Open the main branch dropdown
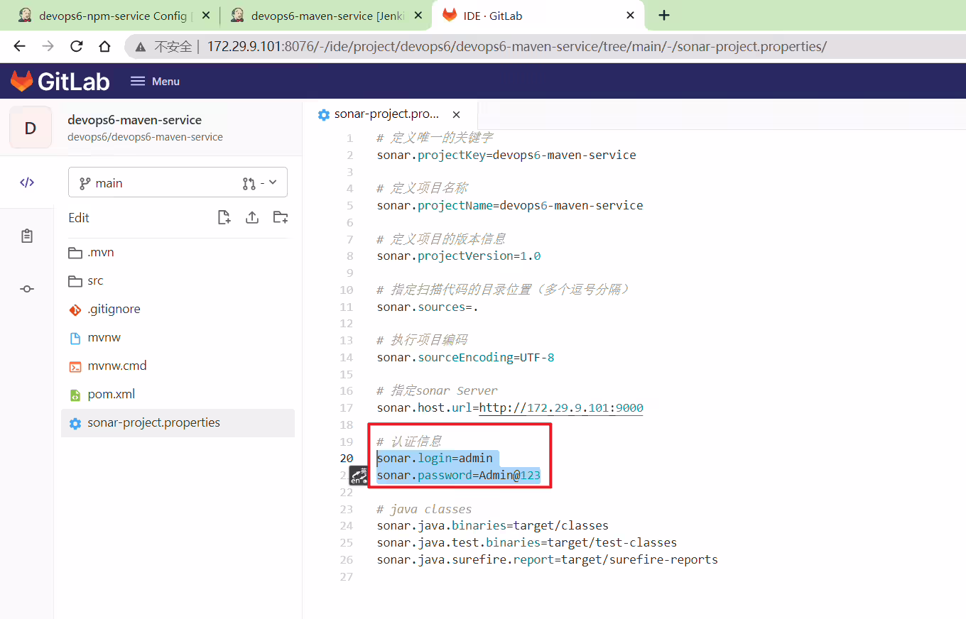 (x=178, y=183)
